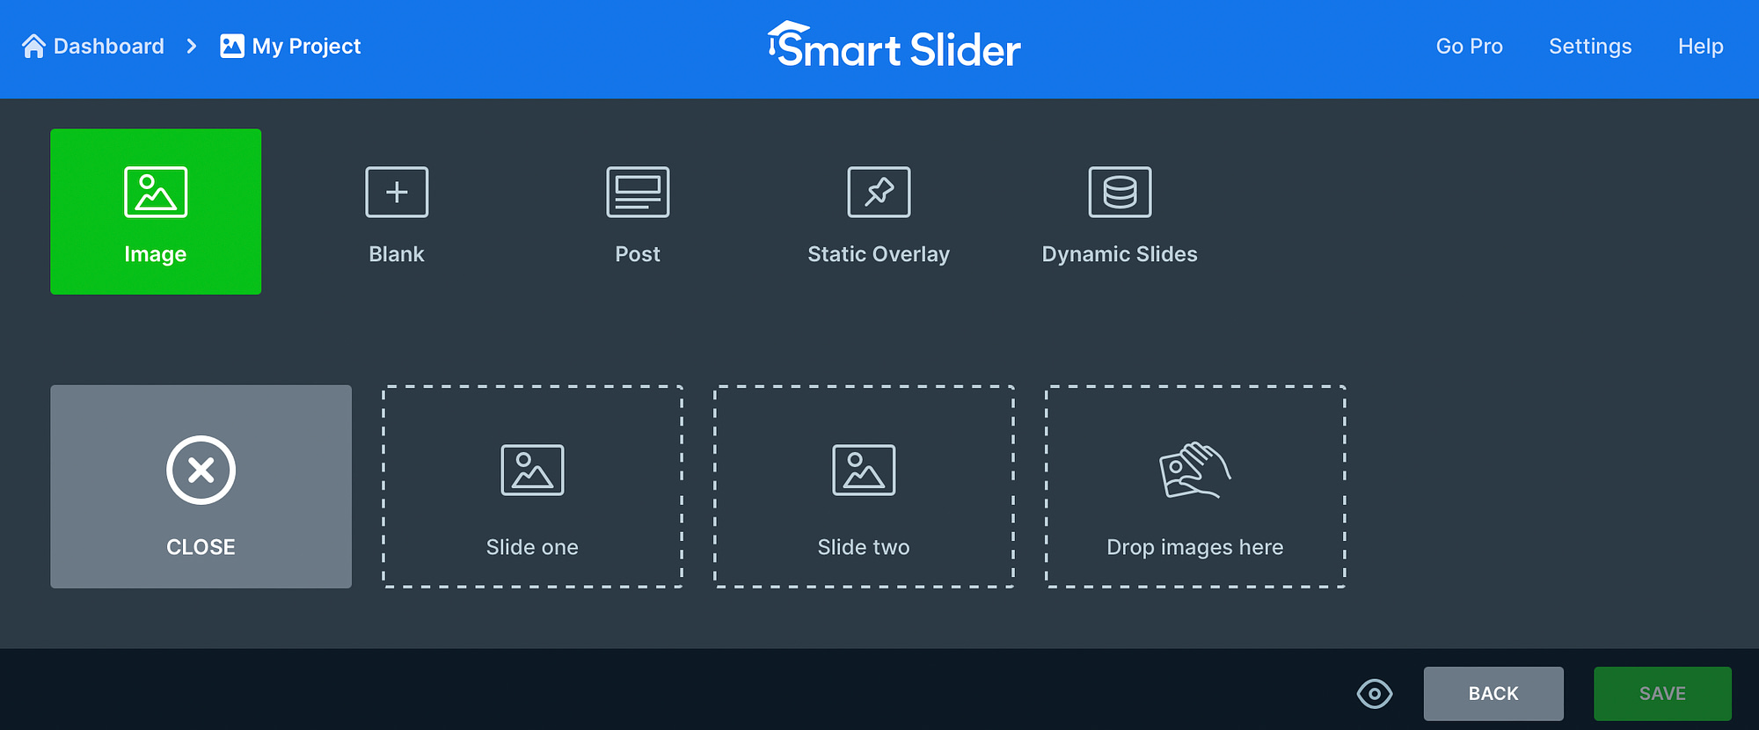Open the My Project breadcrumb
This screenshot has height=730, width=1759.
click(290, 46)
